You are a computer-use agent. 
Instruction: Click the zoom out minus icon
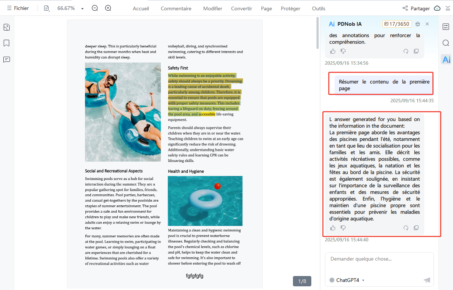[x=95, y=8]
